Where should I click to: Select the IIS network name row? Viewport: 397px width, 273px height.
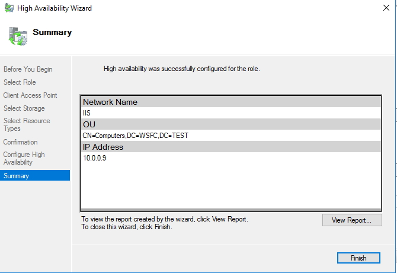[87, 113]
